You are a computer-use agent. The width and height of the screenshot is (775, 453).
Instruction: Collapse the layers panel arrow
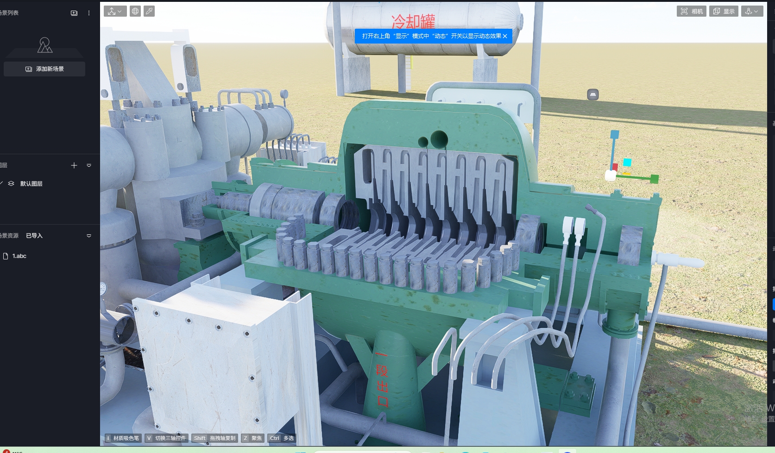(89, 165)
